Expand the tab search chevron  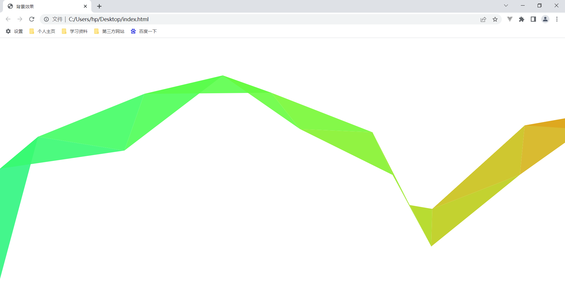[x=506, y=6]
